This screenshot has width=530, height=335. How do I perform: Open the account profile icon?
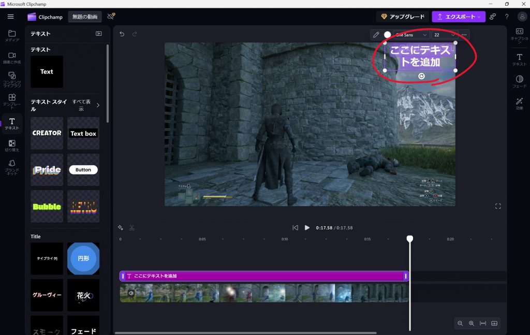[522, 17]
